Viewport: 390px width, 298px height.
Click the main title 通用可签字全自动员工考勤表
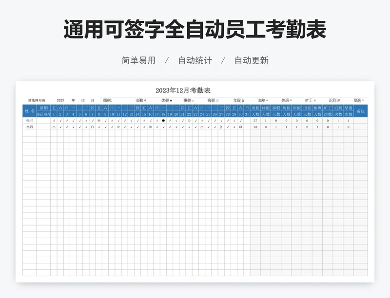pos(195,30)
